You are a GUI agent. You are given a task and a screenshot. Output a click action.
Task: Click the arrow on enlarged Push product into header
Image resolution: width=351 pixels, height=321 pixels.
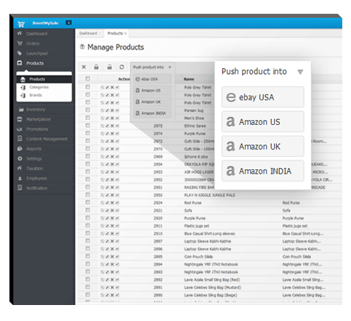coord(300,72)
